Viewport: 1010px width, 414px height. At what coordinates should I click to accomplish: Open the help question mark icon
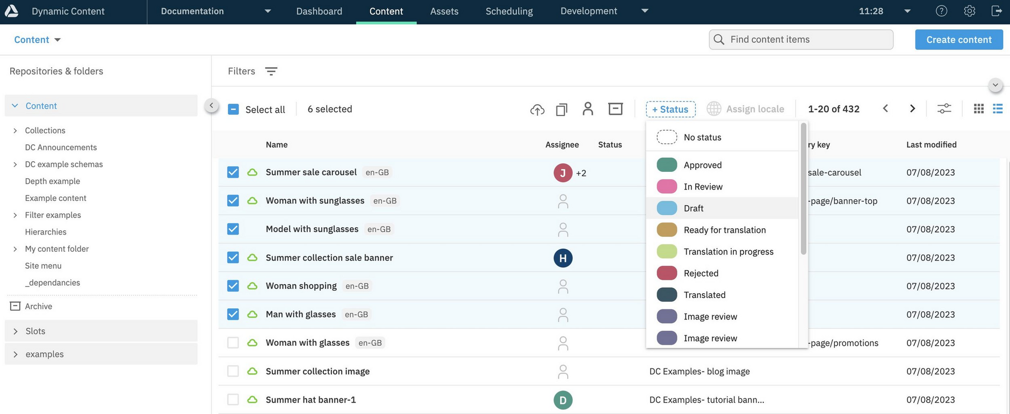(x=941, y=11)
